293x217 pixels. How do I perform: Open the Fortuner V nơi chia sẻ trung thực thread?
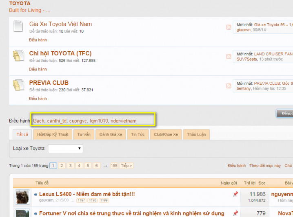click(132, 213)
